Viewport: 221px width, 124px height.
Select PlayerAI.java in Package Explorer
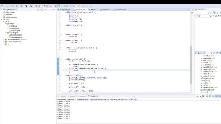(x=16, y=31)
